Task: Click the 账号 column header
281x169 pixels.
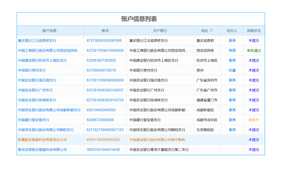Action: 105,30
